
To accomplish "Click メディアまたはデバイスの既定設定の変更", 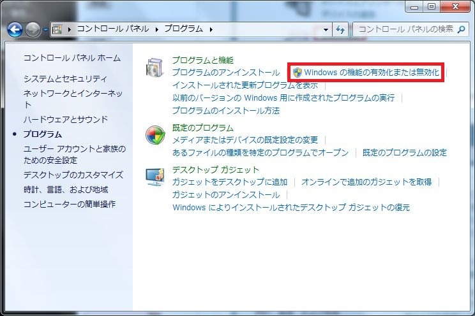I will [x=245, y=140].
